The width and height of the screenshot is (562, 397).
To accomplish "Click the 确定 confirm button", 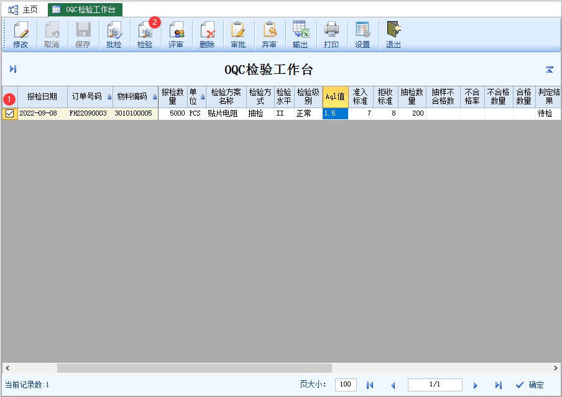I will click(530, 385).
